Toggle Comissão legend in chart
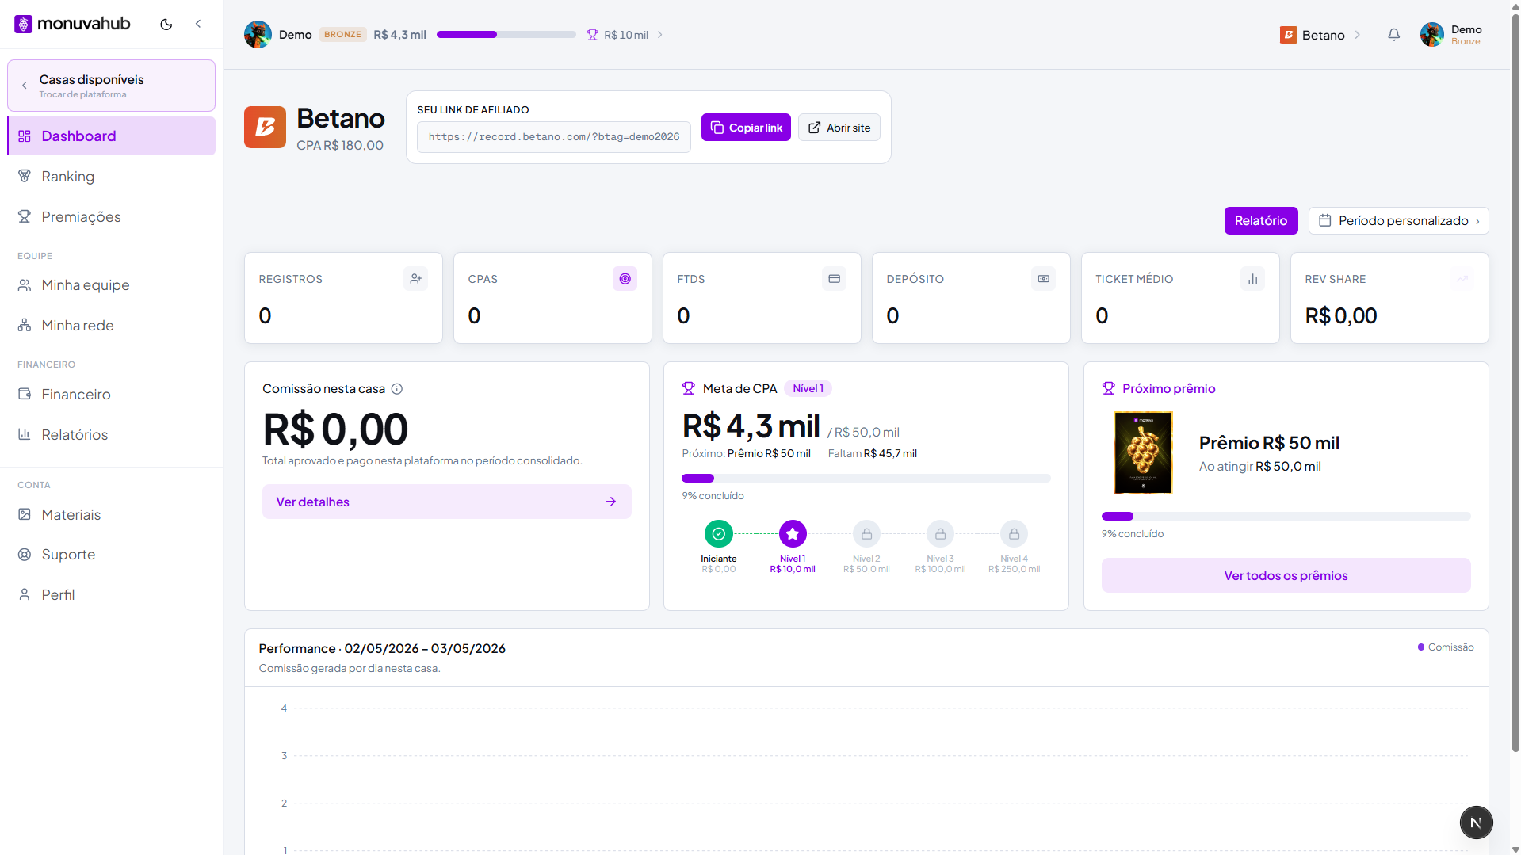The image size is (1521, 855). tap(1446, 647)
